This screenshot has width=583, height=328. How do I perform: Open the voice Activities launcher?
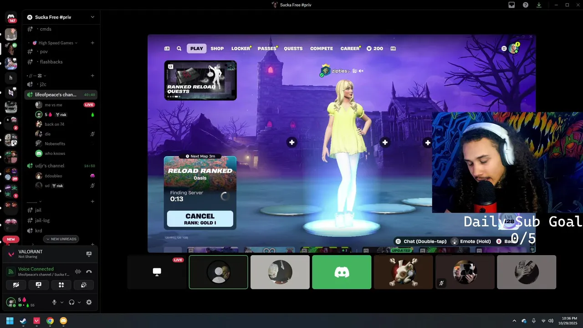[61, 285]
